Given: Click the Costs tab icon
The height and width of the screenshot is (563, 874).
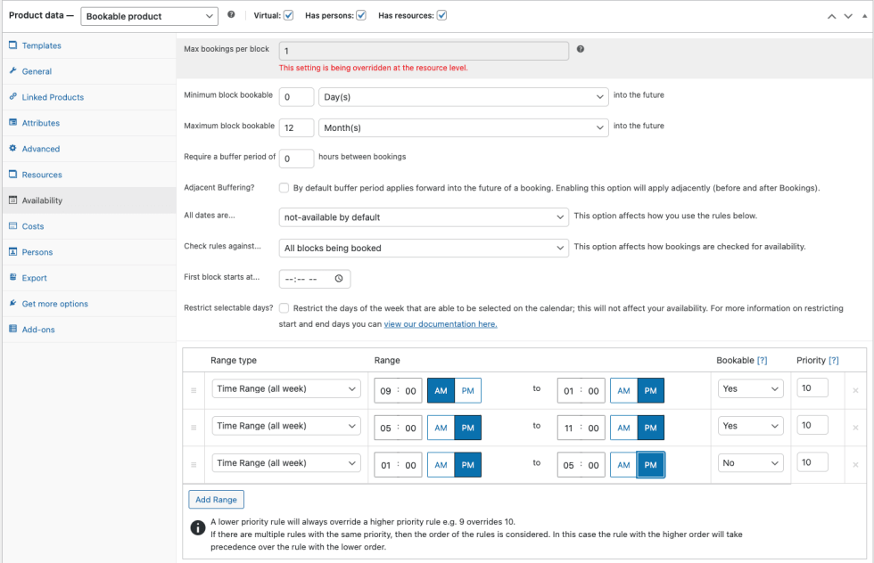Looking at the screenshot, I should coord(12,225).
